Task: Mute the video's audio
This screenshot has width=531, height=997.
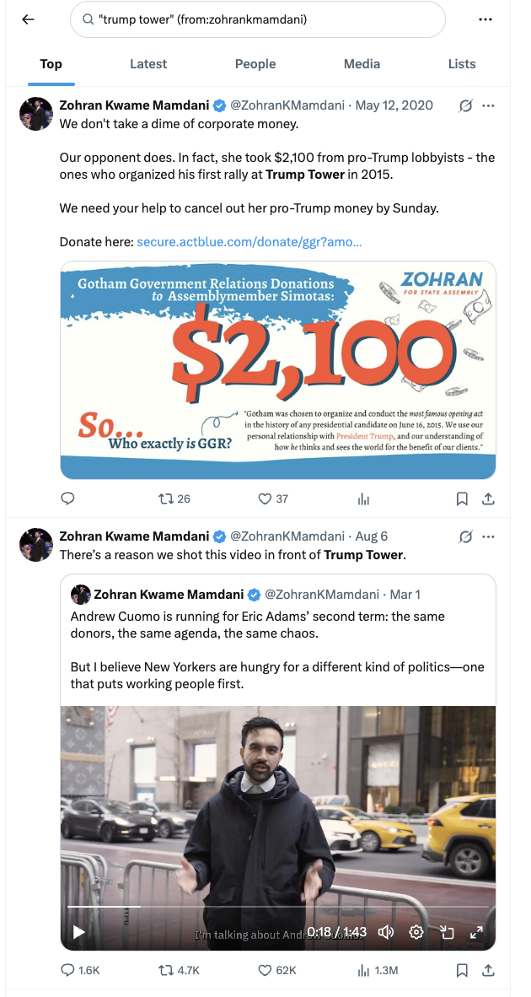Action: (x=385, y=931)
